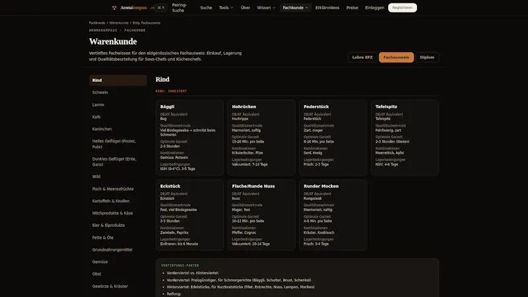Follow the Warenkunde breadcrumb link

[119, 23]
